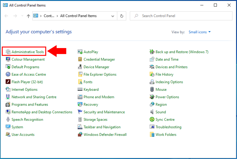
Task: Open the Taskbar and Navigation link
Action: pos(102,127)
